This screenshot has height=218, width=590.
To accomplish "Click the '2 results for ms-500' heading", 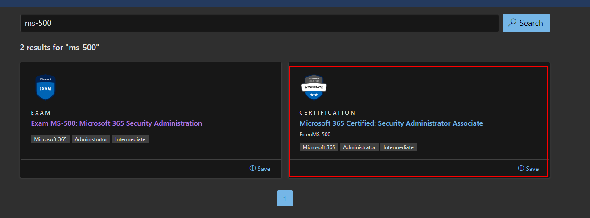I will [x=59, y=47].
